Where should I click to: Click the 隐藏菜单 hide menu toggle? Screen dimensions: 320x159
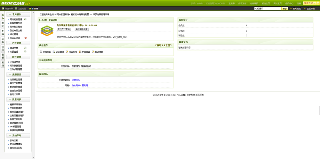point(7,9)
